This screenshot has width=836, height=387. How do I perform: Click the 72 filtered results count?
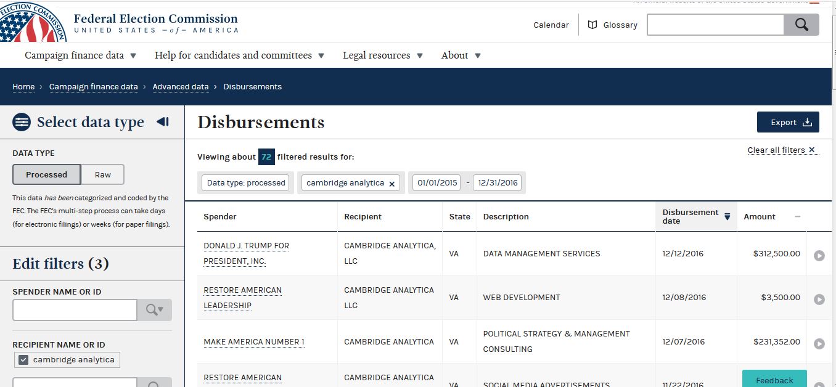[266, 157]
